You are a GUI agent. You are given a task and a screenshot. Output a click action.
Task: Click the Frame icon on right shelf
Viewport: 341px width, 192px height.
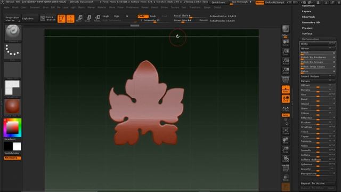coord(286,131)
